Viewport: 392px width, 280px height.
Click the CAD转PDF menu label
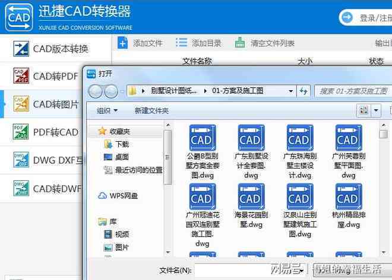(x=55, y=76)
